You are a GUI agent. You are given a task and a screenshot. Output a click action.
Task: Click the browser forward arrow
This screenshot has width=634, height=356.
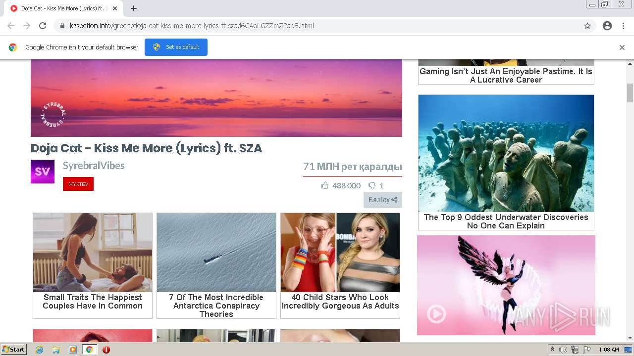click(x=27, y=26)
